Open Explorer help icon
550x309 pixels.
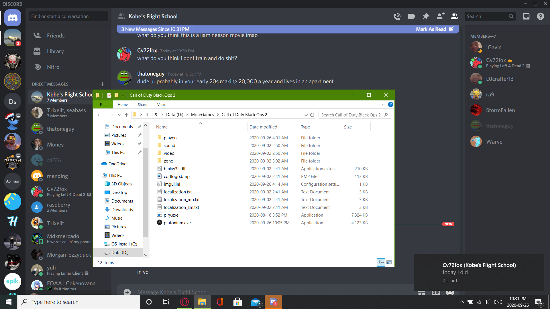point(390,104)
